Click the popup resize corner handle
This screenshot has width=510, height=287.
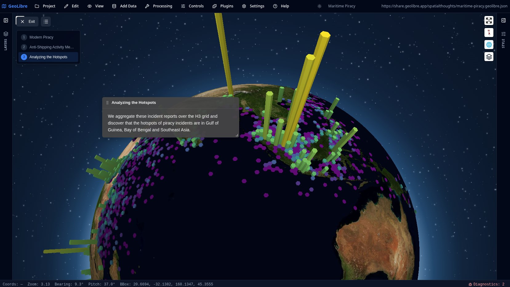(x=237, y=135)
